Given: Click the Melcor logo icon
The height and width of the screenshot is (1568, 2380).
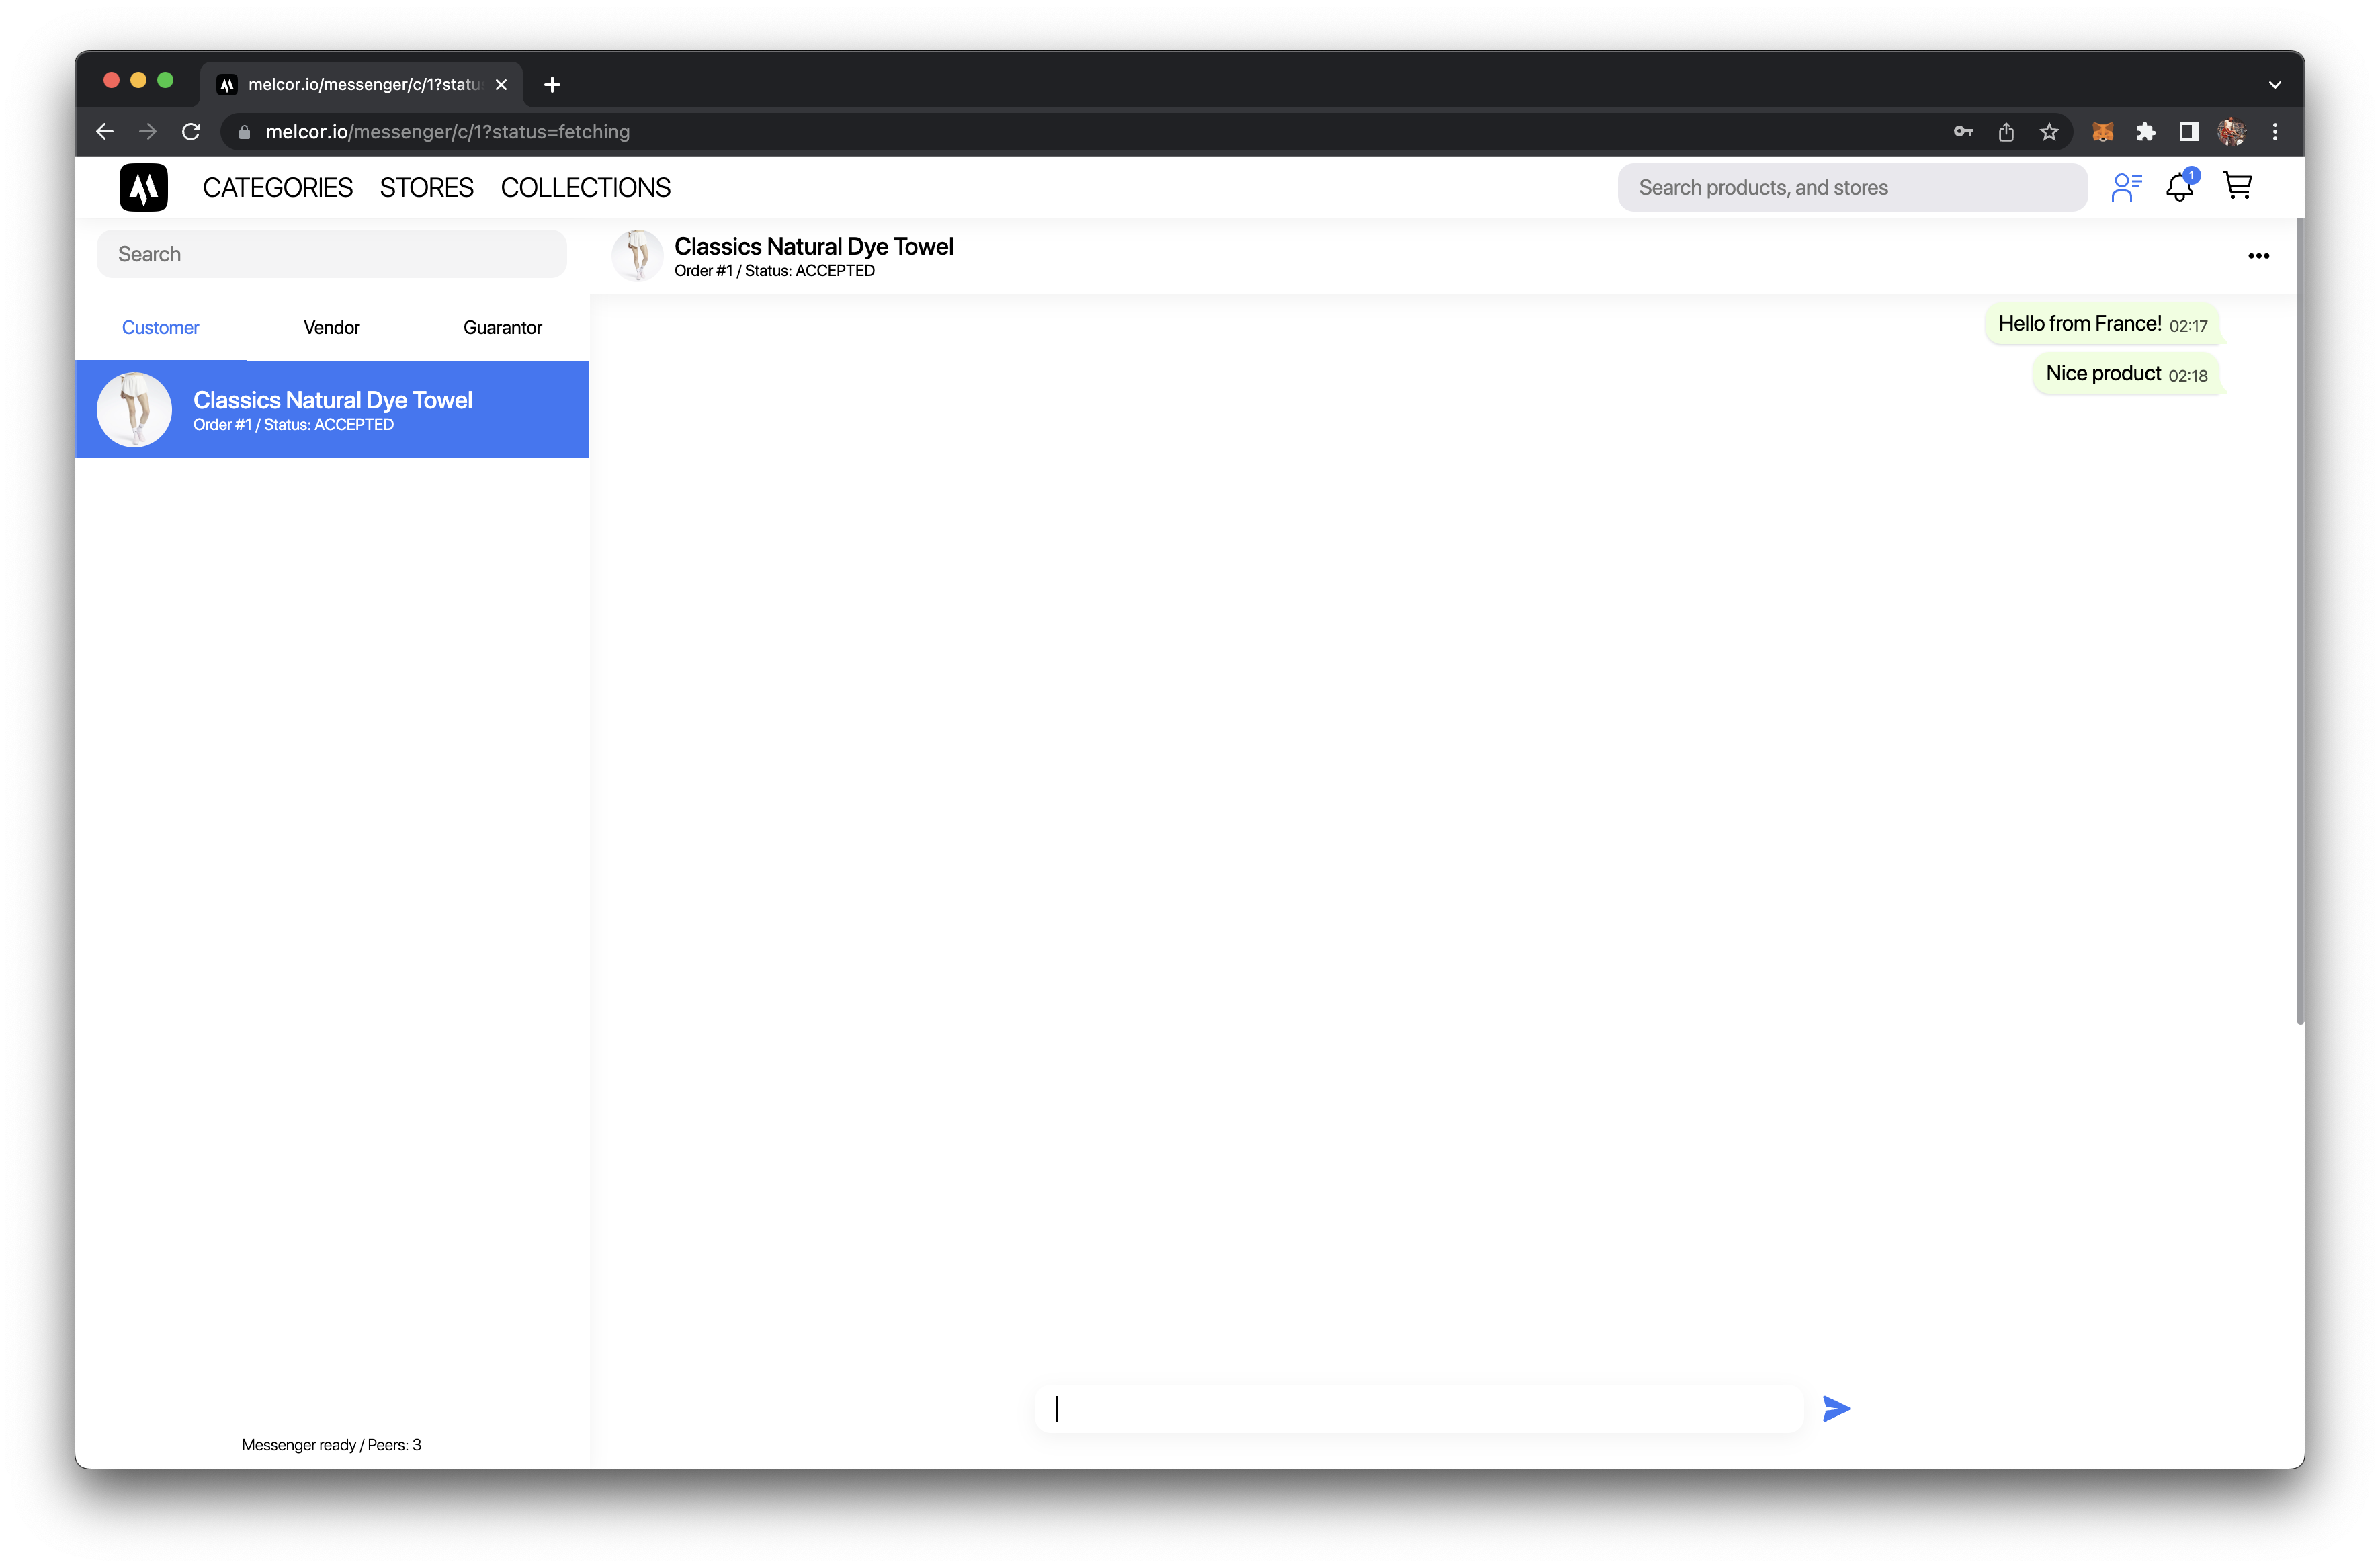Looking at the screenshot, I should coord(144,187).
